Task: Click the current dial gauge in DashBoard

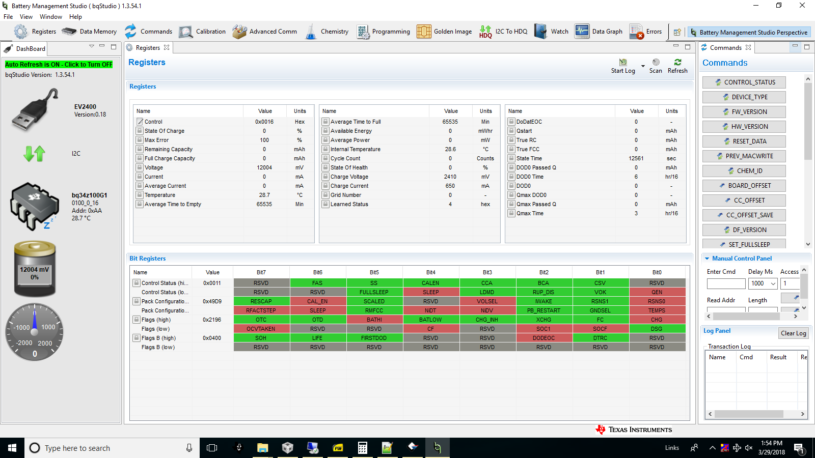Action: [x=35, y=332]
